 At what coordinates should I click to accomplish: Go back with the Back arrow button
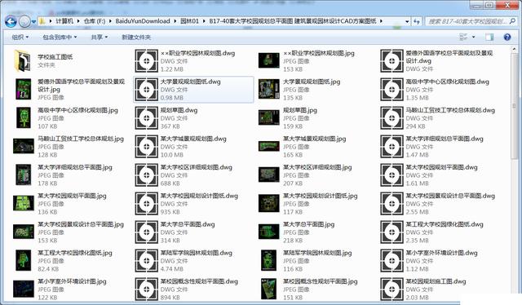[11, 22]
